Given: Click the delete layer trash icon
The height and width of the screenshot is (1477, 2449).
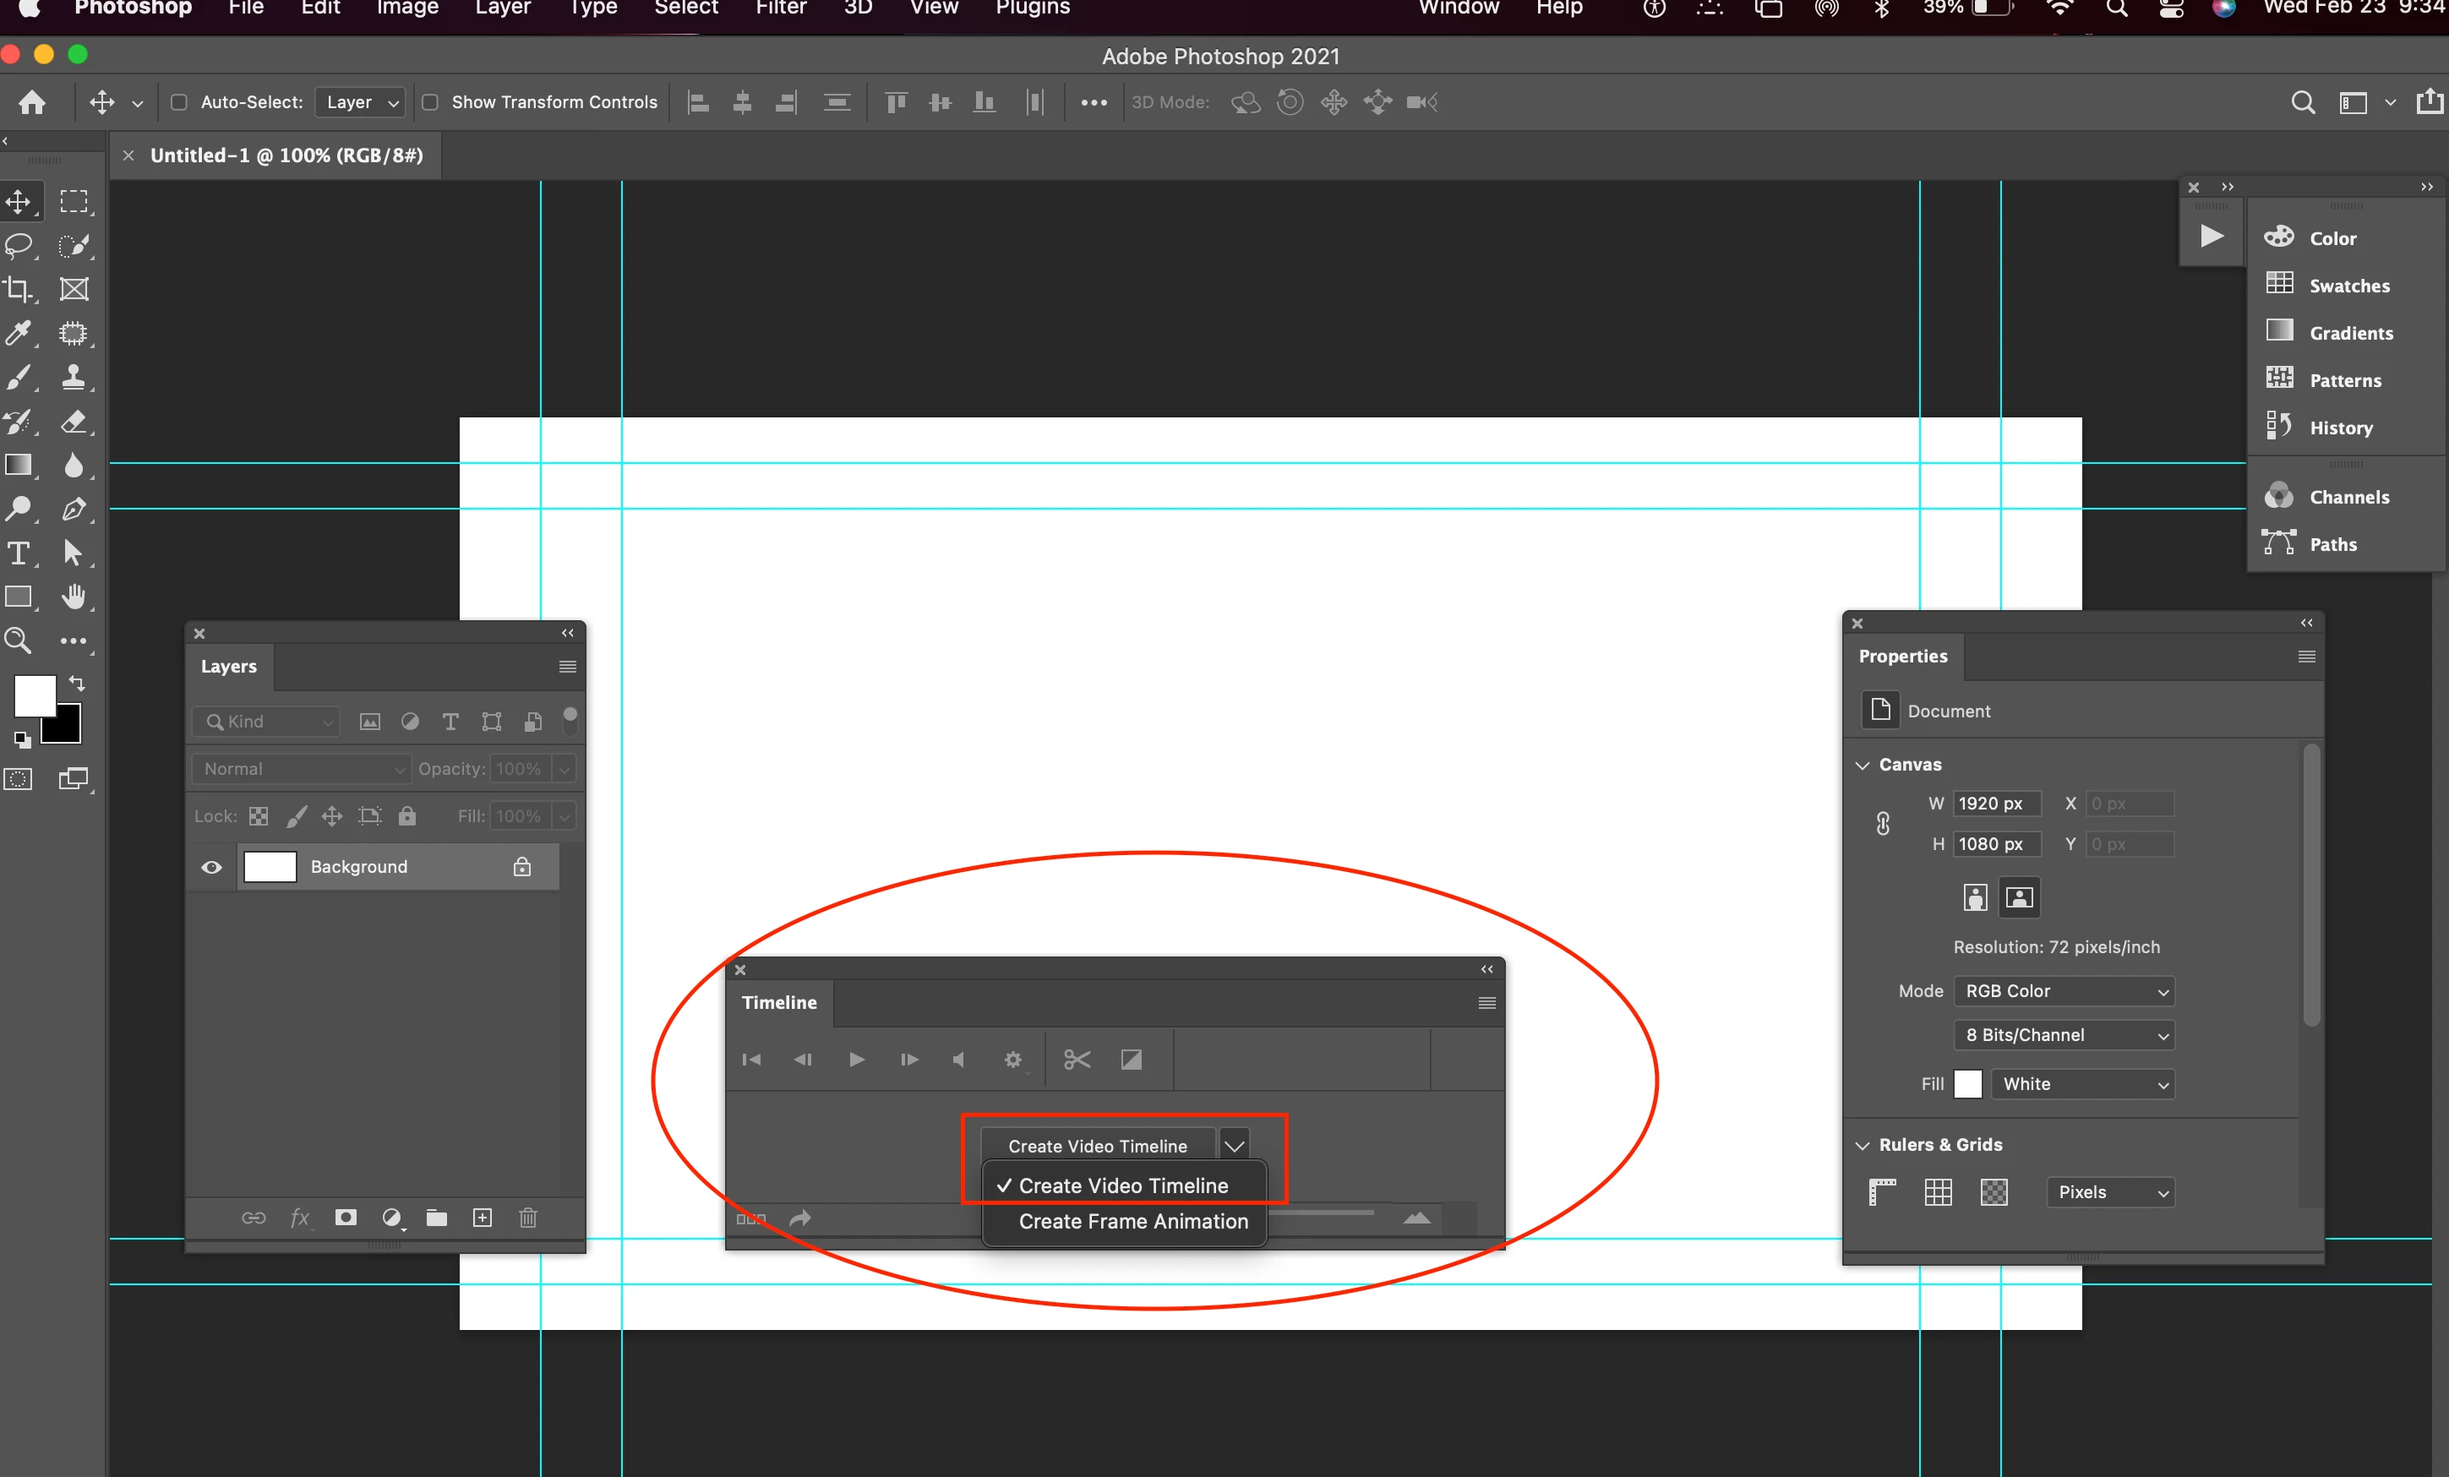Looking at the screenshot, I should pos(528,1218).
